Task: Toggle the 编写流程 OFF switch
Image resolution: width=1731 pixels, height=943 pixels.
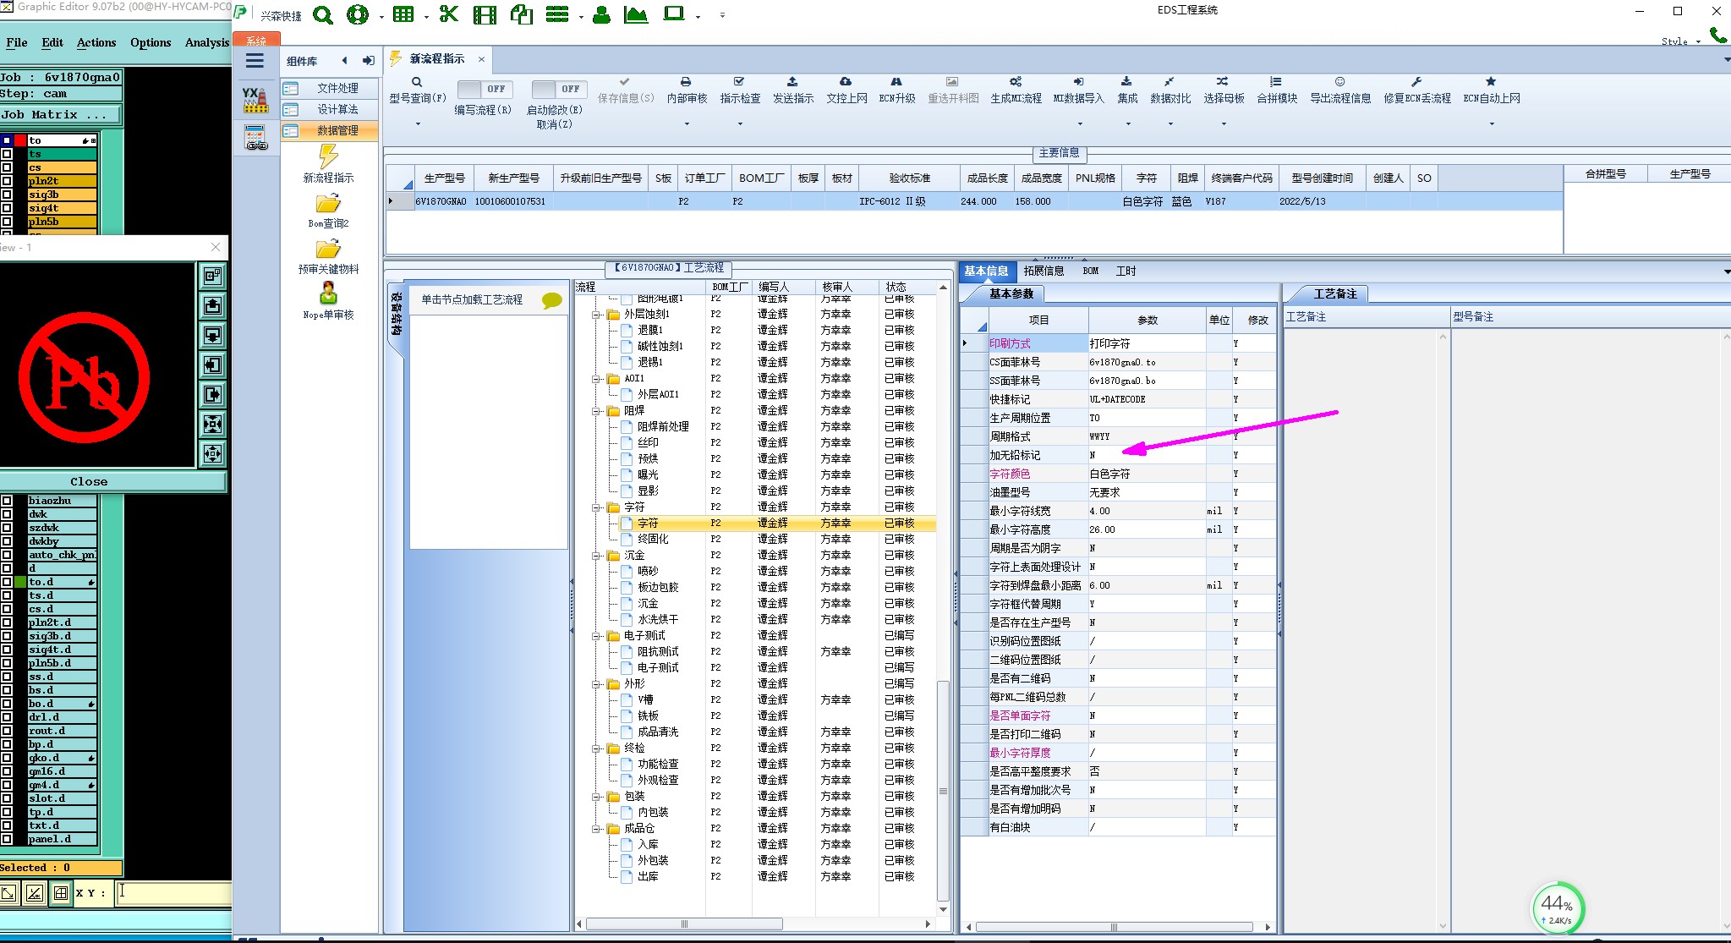Action: (x=485, y=89)
